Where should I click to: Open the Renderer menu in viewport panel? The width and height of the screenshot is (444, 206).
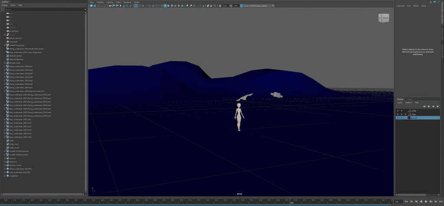[x=127, y=2]
